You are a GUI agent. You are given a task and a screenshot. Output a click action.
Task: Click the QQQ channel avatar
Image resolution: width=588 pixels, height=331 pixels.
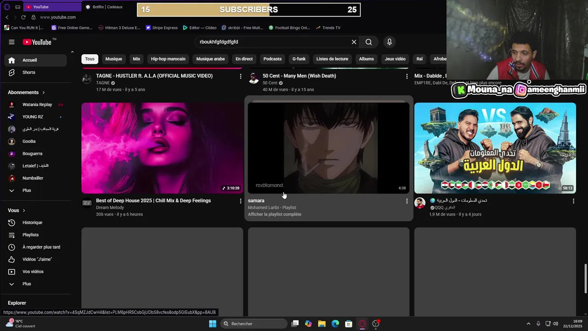(419, 203)
